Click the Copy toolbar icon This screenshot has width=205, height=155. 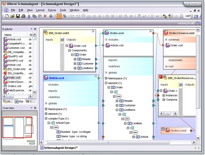35,16
